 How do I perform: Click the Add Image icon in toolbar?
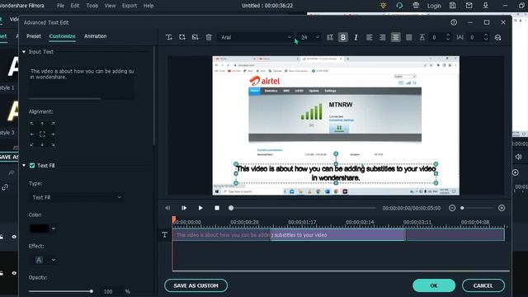tap(195, 37)
